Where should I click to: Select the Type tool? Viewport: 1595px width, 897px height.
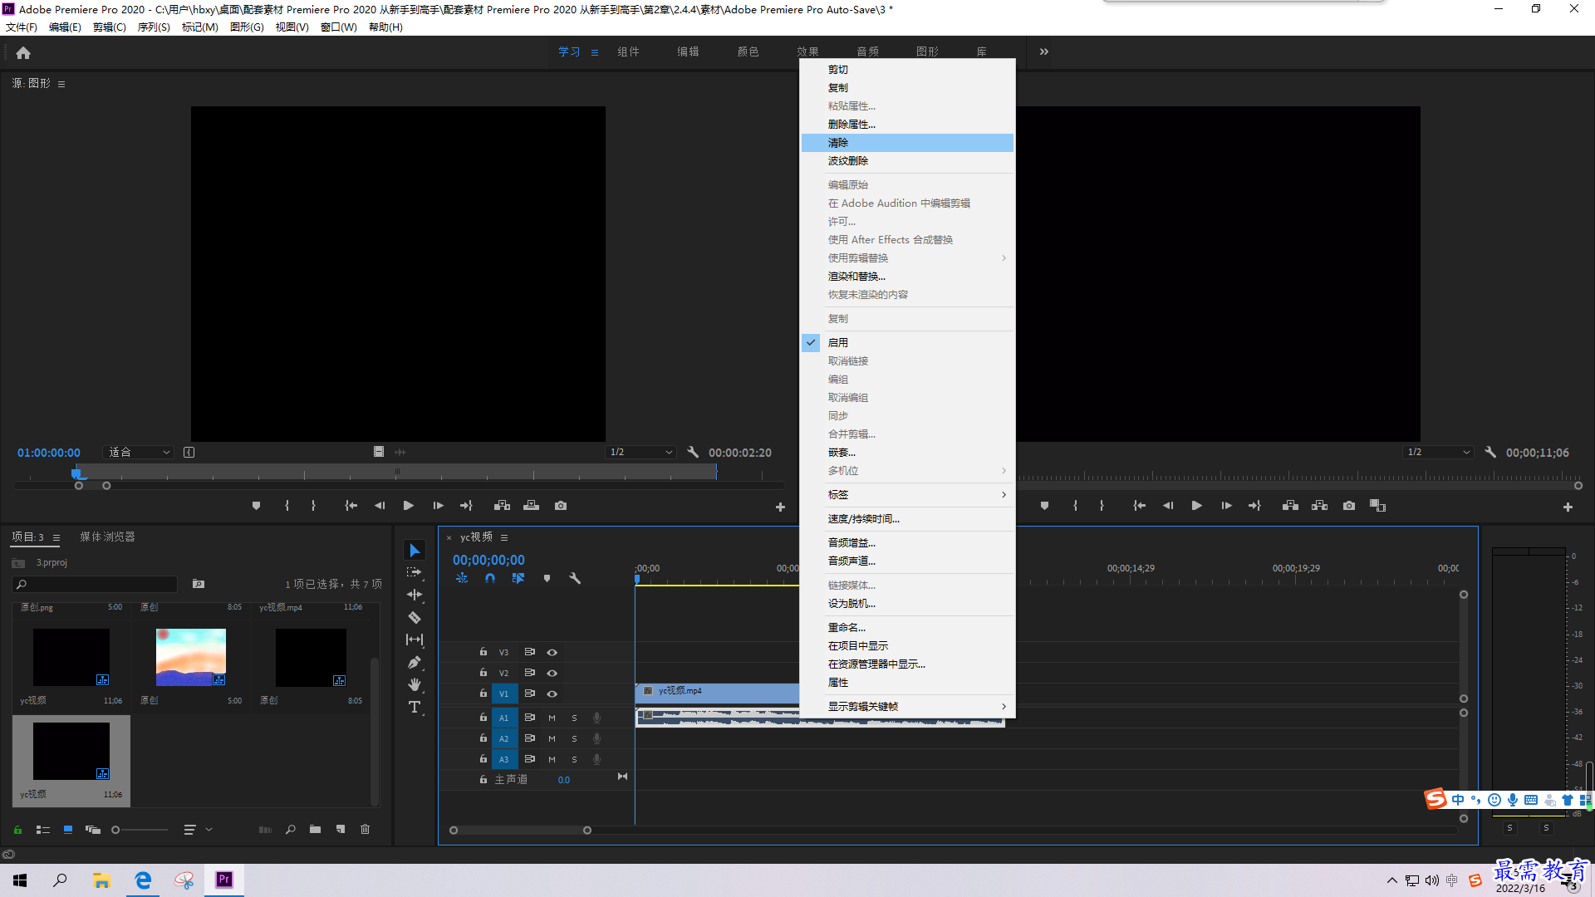[415, 707]
